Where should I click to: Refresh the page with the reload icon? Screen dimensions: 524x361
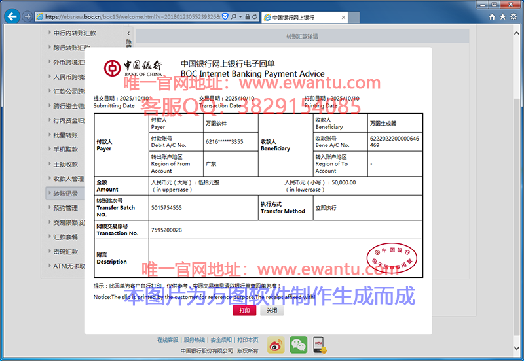tap(255, 16)
